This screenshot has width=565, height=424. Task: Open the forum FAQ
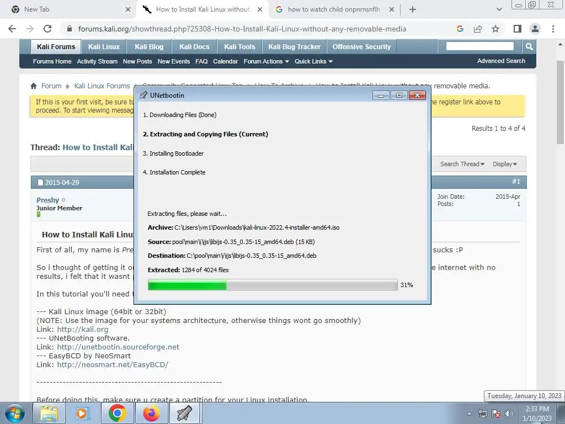pos(201,61)
